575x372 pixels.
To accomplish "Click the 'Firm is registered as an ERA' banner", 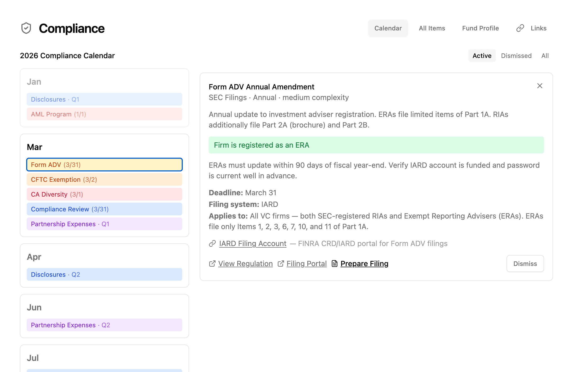I will coord(376,145).
